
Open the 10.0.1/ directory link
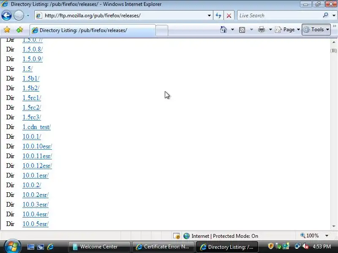[x=32, y=137]
